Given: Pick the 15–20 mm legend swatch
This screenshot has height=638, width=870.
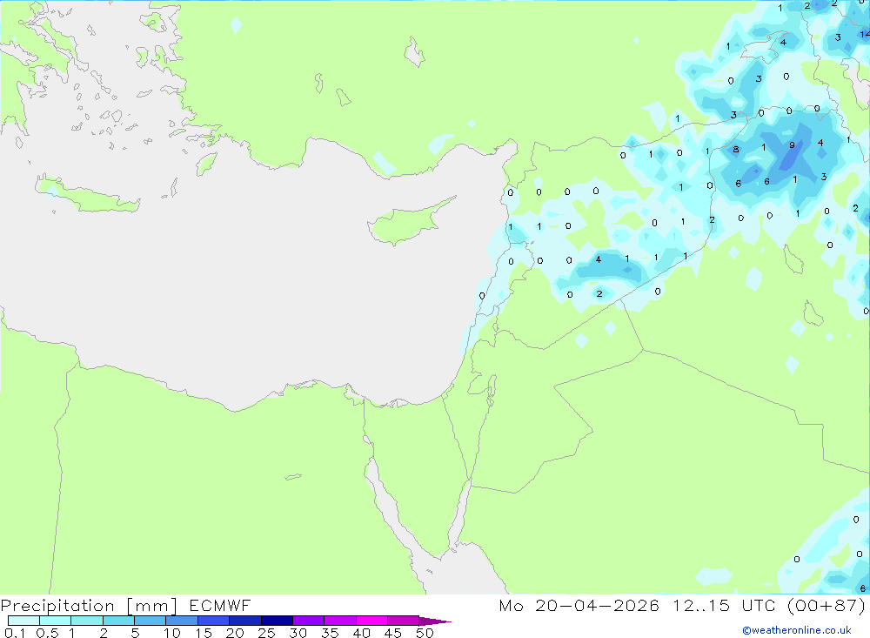Looking at the screenshot, I should (214, 621).
